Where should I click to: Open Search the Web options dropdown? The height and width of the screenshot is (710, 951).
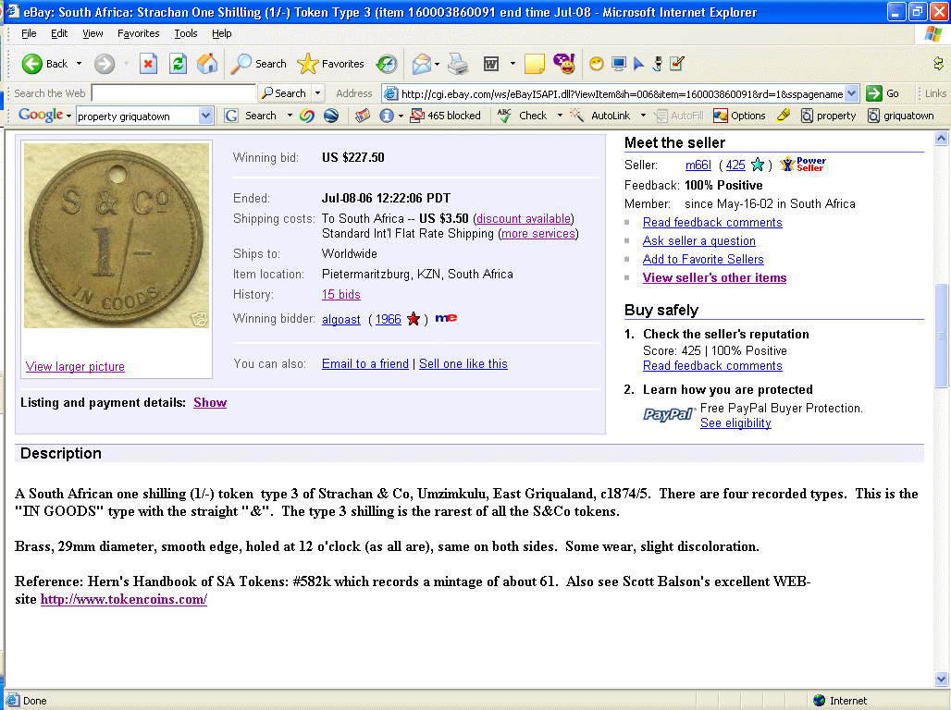(317, 93)
